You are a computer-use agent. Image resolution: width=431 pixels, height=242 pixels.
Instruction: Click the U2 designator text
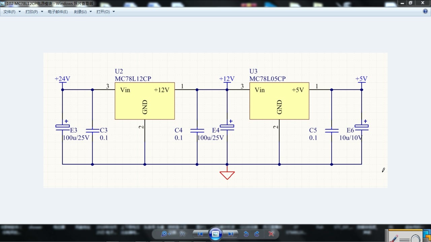point(119,71)
